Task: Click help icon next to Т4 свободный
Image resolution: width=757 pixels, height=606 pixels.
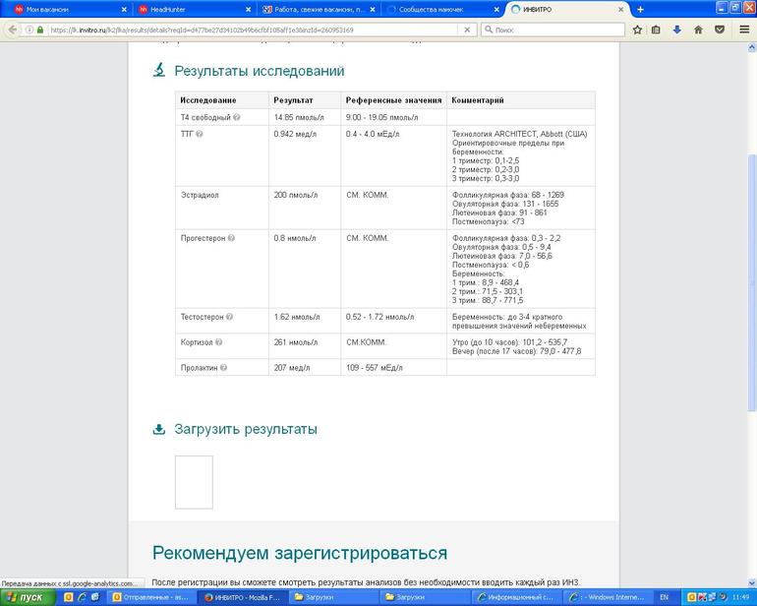Action: pos(237,117)
